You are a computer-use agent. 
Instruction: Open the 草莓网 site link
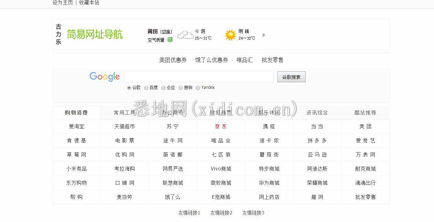[x=76, y=155]
